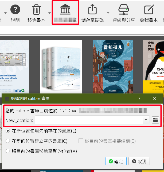Expand the dropdown arrow next to 移除書本
Screen dimensions: 164x172
pos(49,13)
